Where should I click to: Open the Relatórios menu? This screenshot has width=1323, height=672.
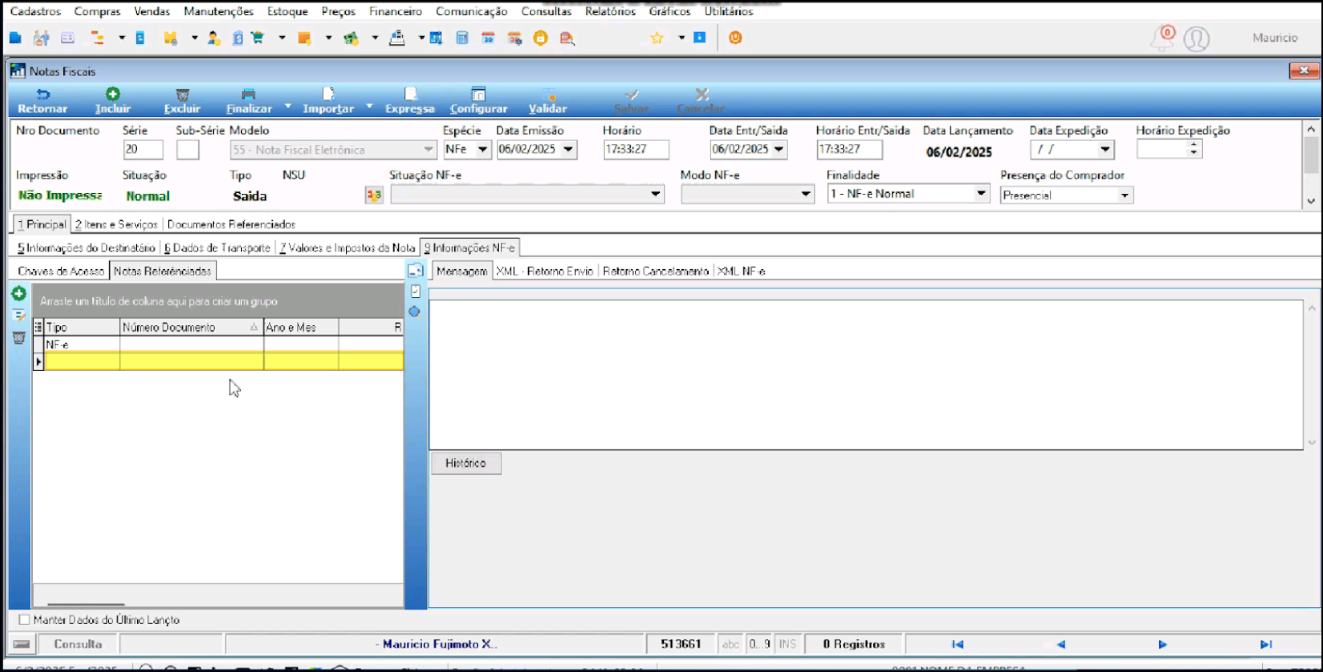[610, 11]
